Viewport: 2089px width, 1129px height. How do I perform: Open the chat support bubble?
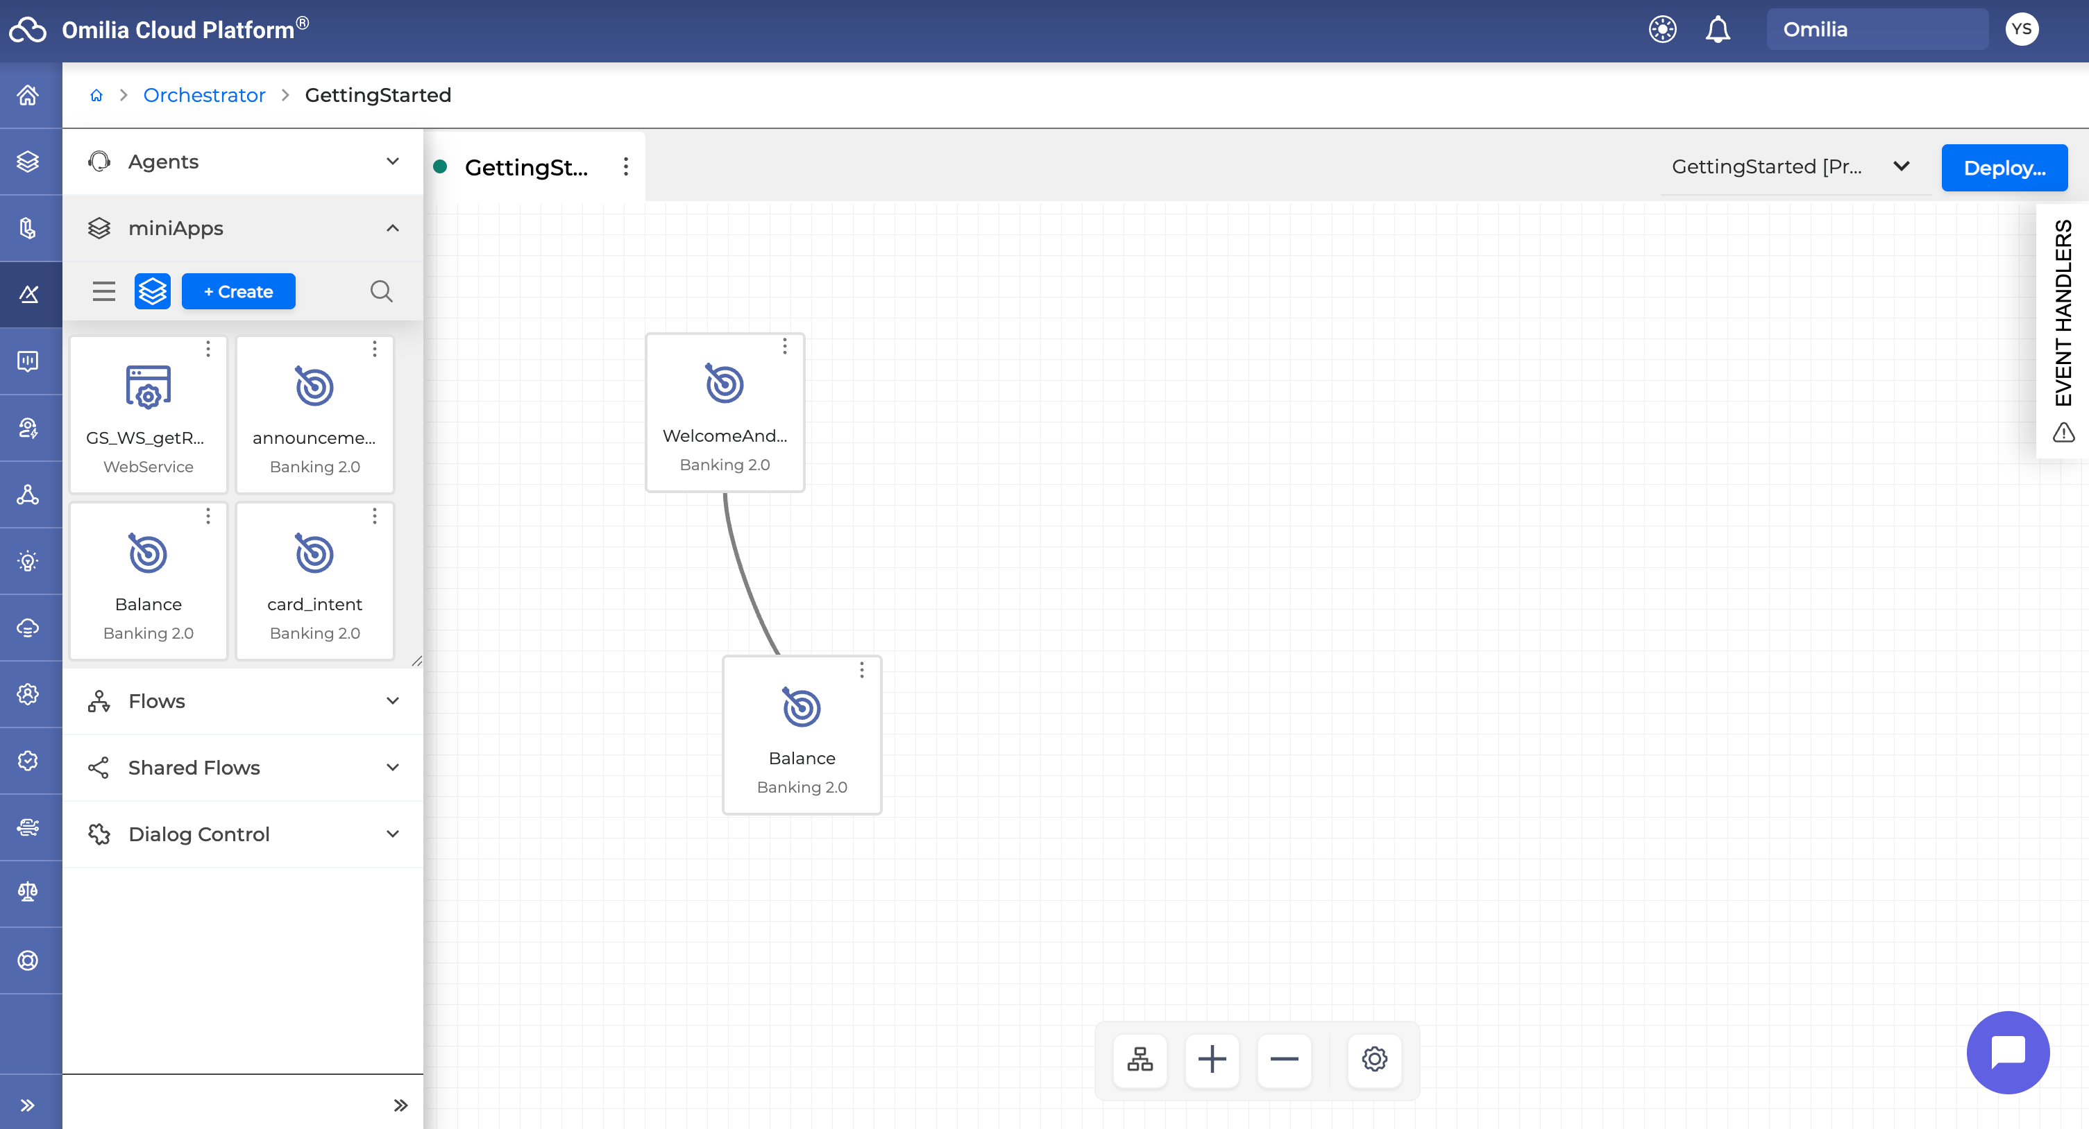pos(2008,1052)
